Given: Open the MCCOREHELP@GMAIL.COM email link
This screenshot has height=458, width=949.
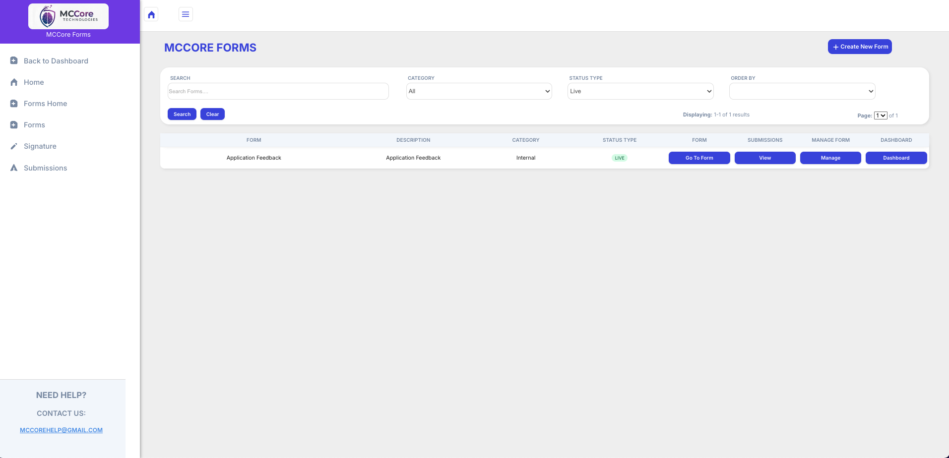Looking at the screenshot, I should [61, 430].
